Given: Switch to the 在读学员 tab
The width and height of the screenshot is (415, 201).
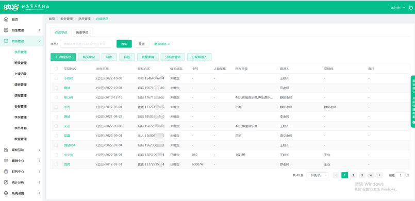Looking at the screenshot, I should pos(61,33).
